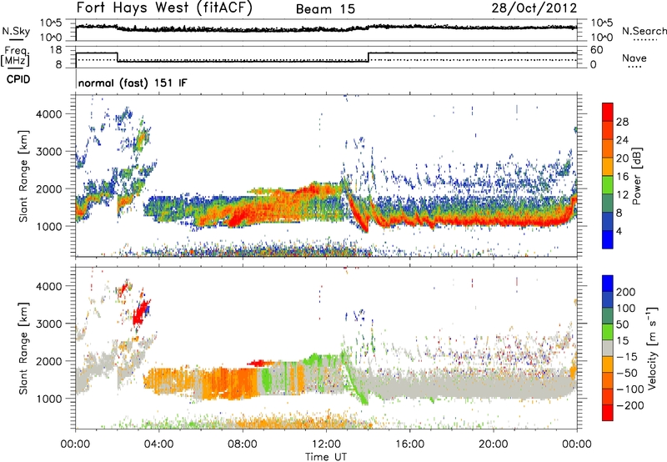Select the "16:00" time axis label
Screen dimensions: 667x462
click(409, 444)
